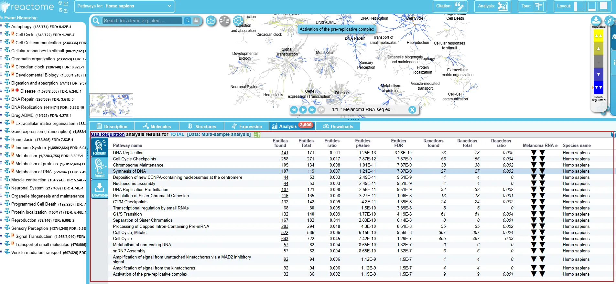Switch to the Molecules tab

[x=157, y=127]
